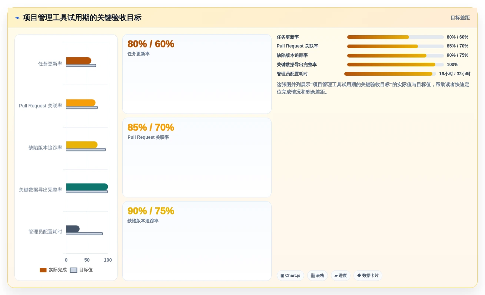Click the 80% / 60% card value
The width and height of the screenshot is (485, 295).
point(151,44)
